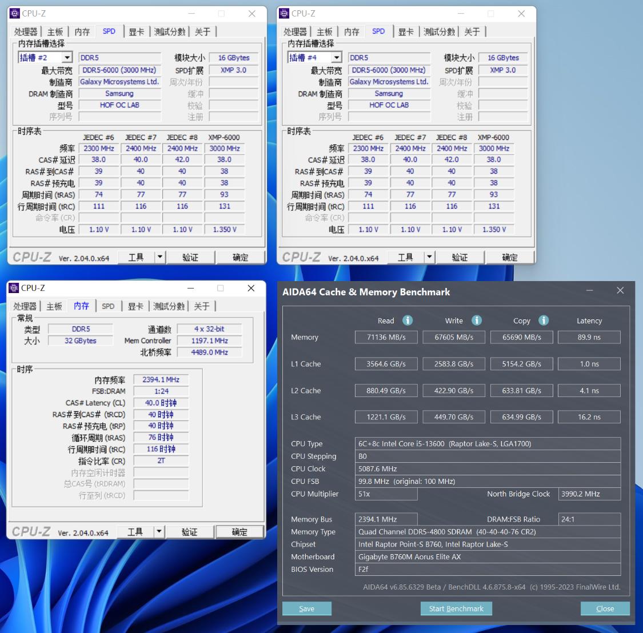Click the 确定 button in the slot #4 window
Screen dimensions: 643x633
coord(509,257)
